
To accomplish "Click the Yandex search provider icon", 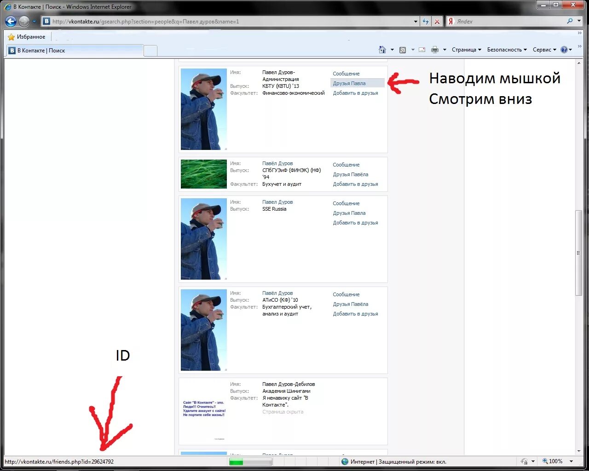I will click(451, 21).
